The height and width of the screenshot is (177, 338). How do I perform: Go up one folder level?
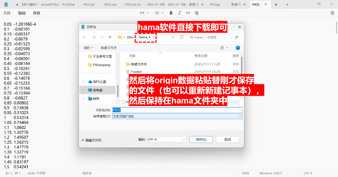pyautogui.click(x=110, y=37)
